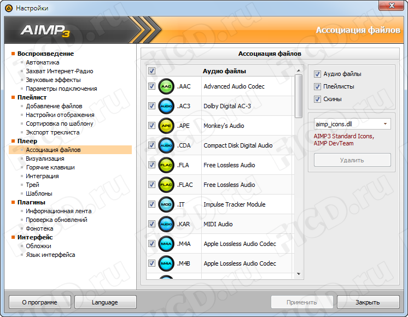The width and height of the screenshot is (408, 317).
Task: Uncheck the .APE association checkbox
Action: pos(151,125)
